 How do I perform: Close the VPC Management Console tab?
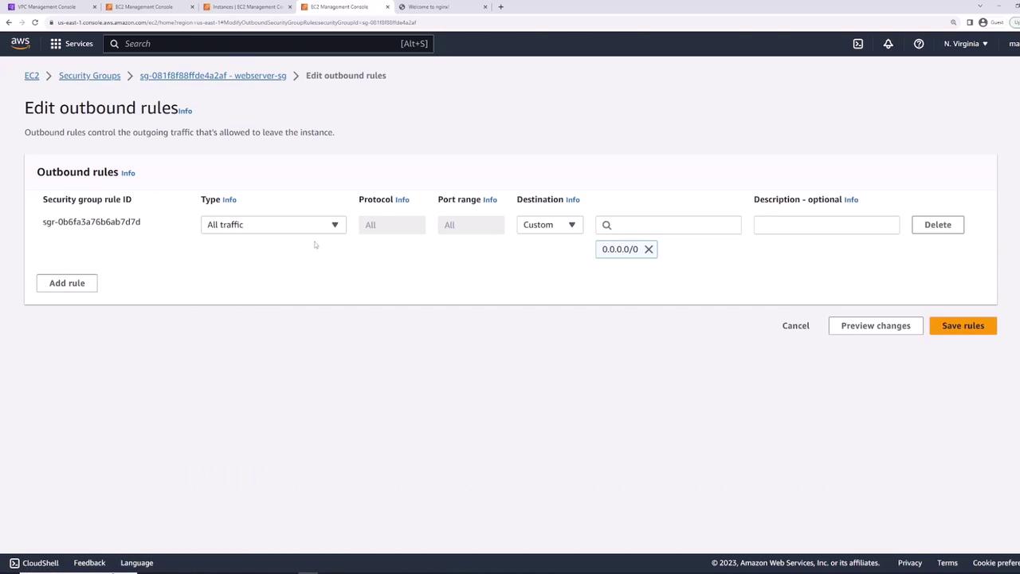click(94, 7)
